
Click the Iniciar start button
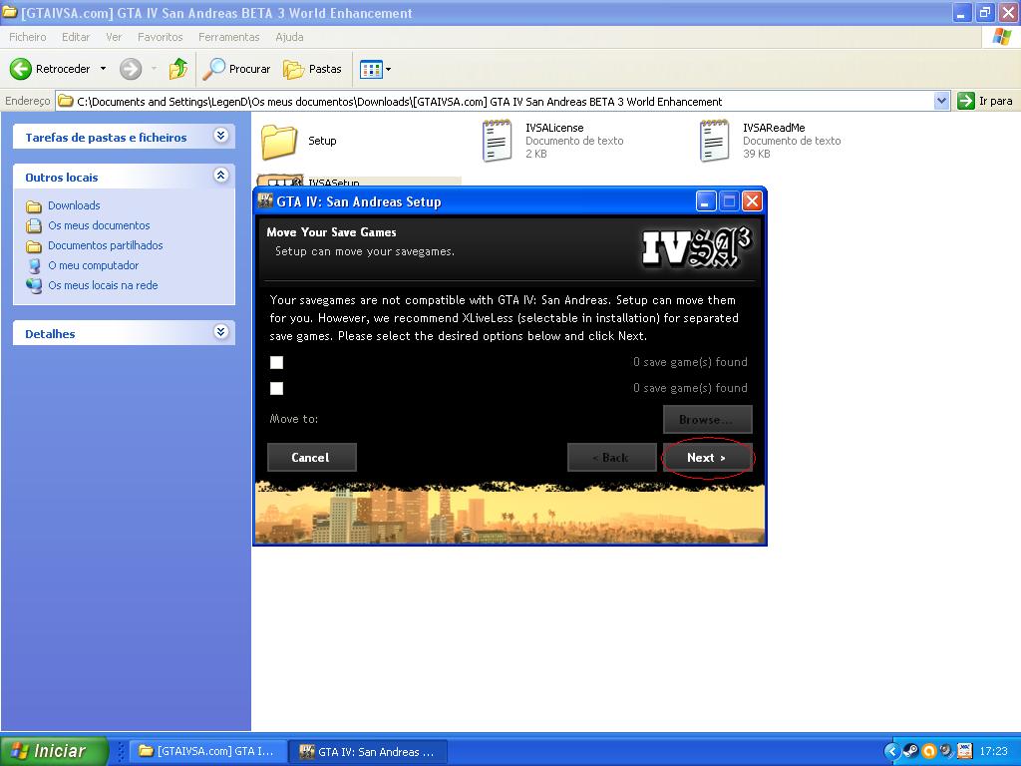pyautogui.click(x=54, y=751)
